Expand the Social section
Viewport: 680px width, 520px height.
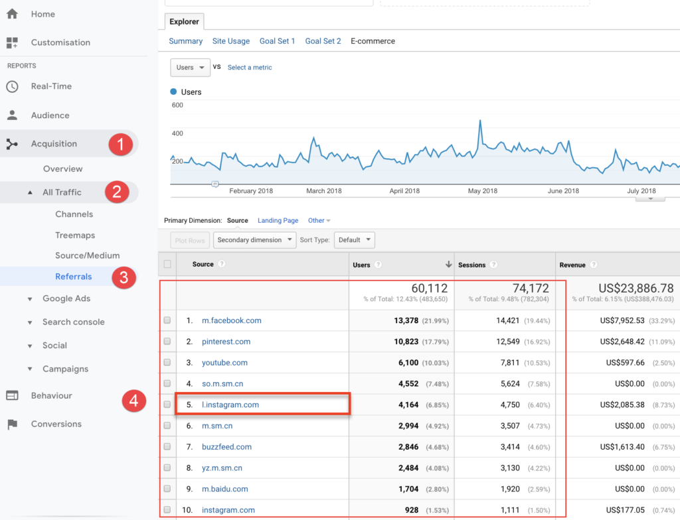pos(30,346)
